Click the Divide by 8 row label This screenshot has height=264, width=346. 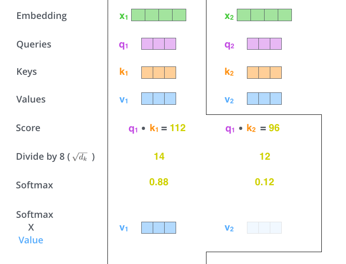[55, 157]
